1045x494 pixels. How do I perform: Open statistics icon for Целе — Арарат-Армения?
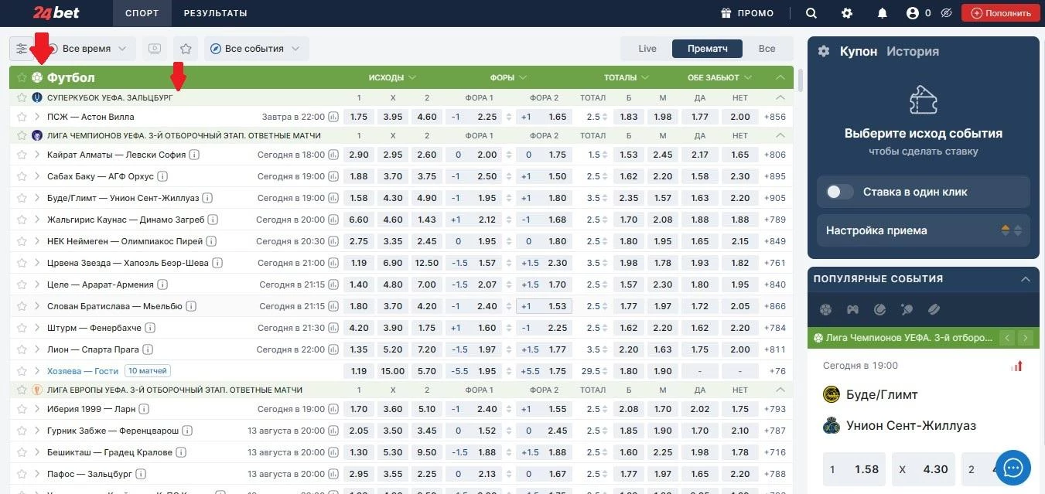click(x=333, y=284)
